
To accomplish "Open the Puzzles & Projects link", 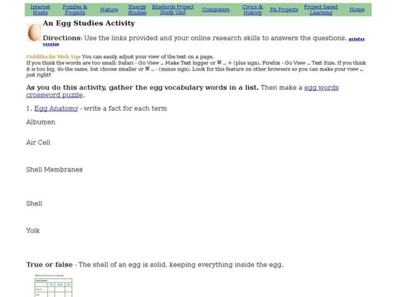I will click(75, 9).
